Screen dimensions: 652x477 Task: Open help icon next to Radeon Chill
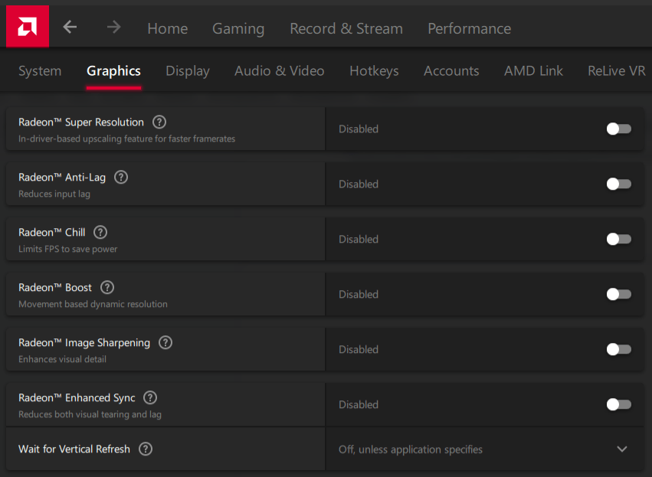coord(100,232)
